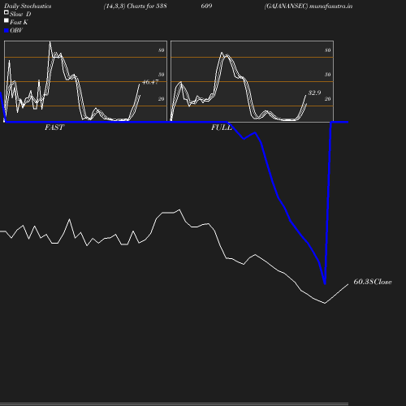The width and height of the screenshot is (406, 406).
Task: Click the '(14,3,3) Charts for 538' text
Action: 135,6
